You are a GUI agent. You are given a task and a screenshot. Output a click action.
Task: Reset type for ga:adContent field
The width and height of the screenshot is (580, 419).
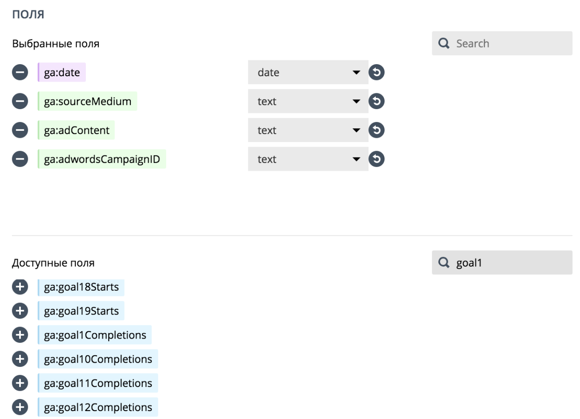(x=376, y=130)
